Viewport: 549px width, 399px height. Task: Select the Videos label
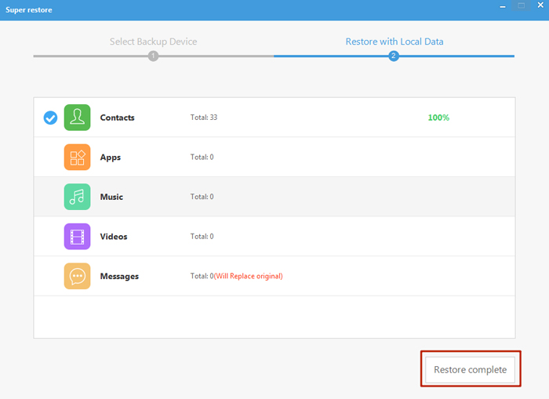point(114,237)
